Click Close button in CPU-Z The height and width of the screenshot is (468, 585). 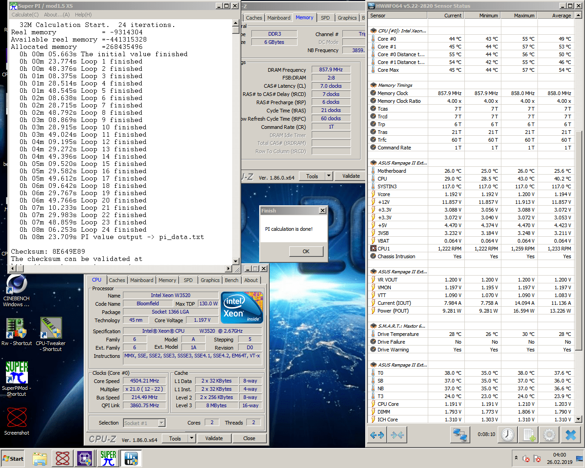[x=249, y=438]
